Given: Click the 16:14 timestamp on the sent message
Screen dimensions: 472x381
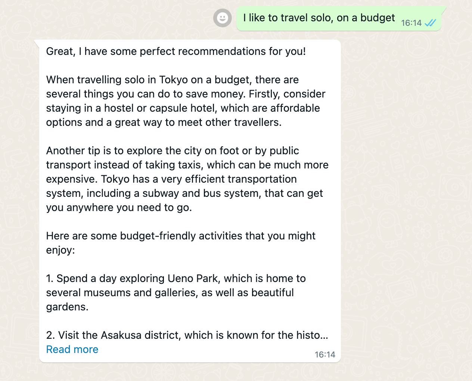Looking at the screenshot, I should [x=411, y=23].
